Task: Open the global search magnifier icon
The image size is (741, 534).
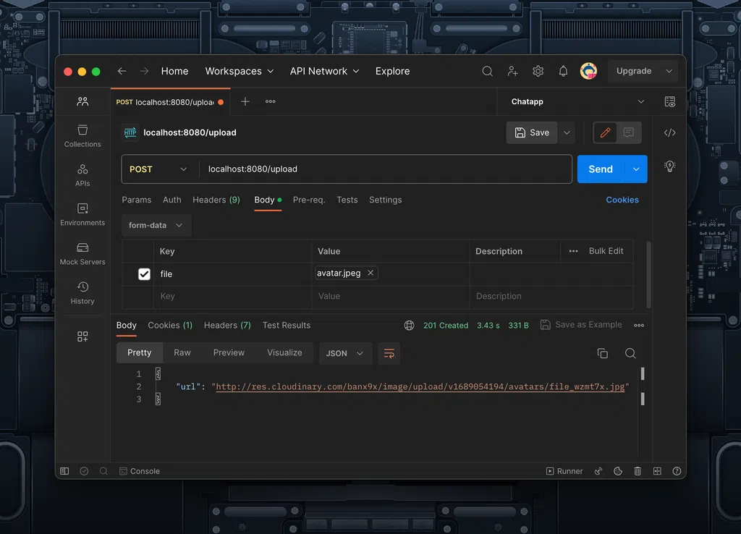Action: point(487,72)
